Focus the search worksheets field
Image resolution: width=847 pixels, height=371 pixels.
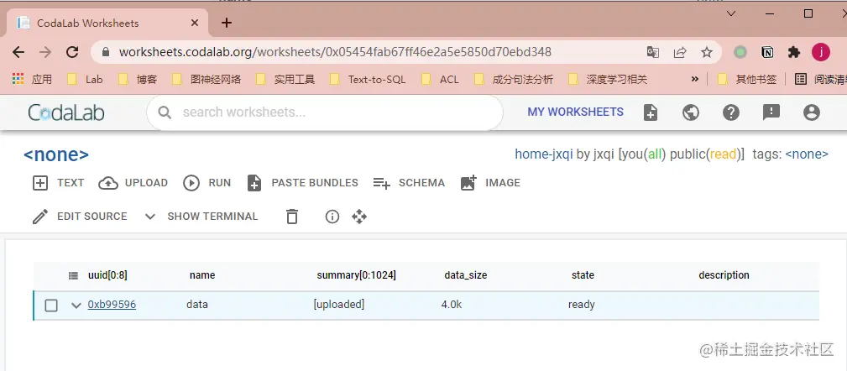[325, 112]
